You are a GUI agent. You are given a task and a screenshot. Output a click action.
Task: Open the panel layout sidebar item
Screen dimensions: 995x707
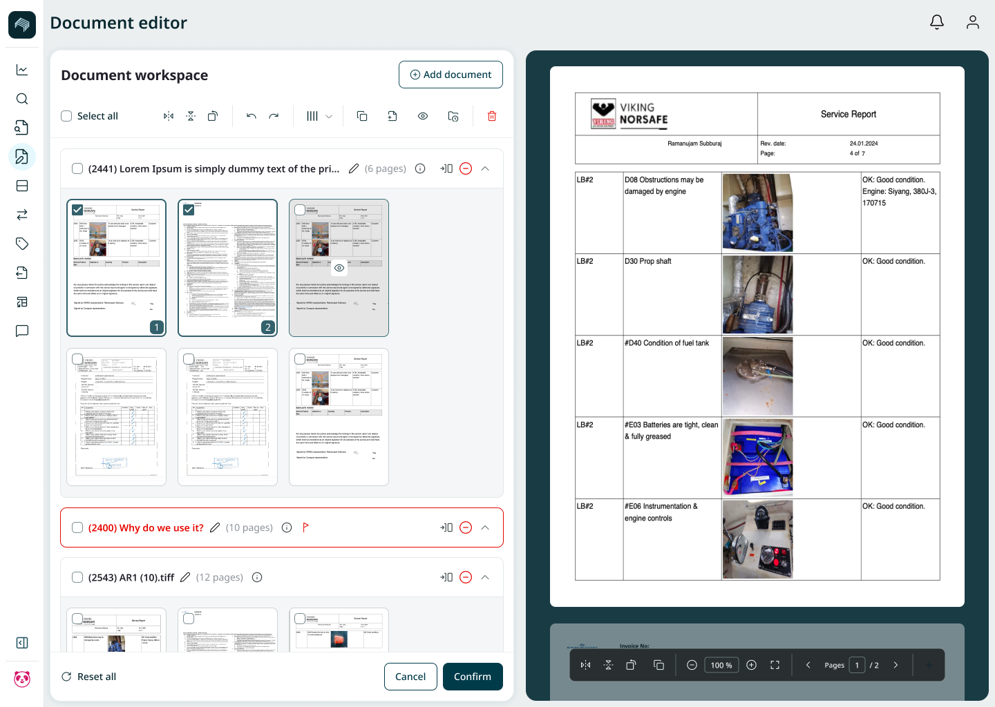(22, 186)
